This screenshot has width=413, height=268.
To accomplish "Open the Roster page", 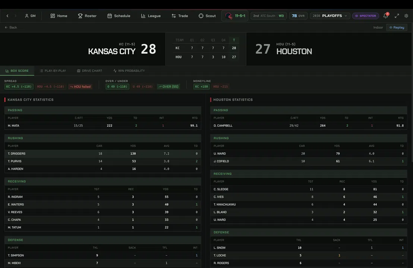I will 87,16.
